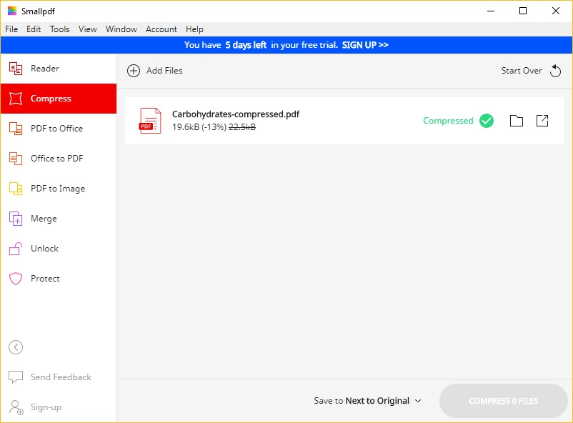The width and height of the screenshot is (573, 423).
Task: Collapse the sidebar with the chevron arrow
Action: pyautogui.click(x=16, y=347)
